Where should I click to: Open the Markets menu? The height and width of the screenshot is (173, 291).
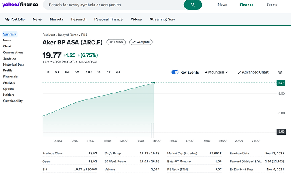(x=57, y=19)
